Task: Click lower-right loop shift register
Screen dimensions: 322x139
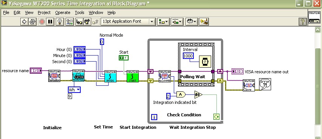Action: pyautogui.click(x=220, y=81)
